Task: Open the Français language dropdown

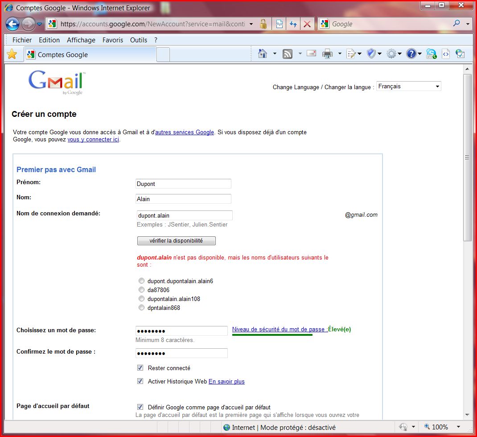Action: [x=408, y=87]
